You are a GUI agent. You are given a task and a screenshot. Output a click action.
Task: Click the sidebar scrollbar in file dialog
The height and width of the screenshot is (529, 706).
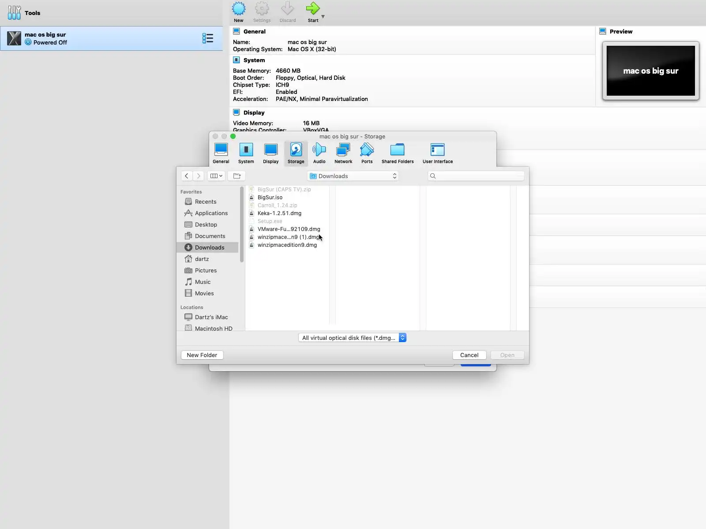tap(242, 225)
